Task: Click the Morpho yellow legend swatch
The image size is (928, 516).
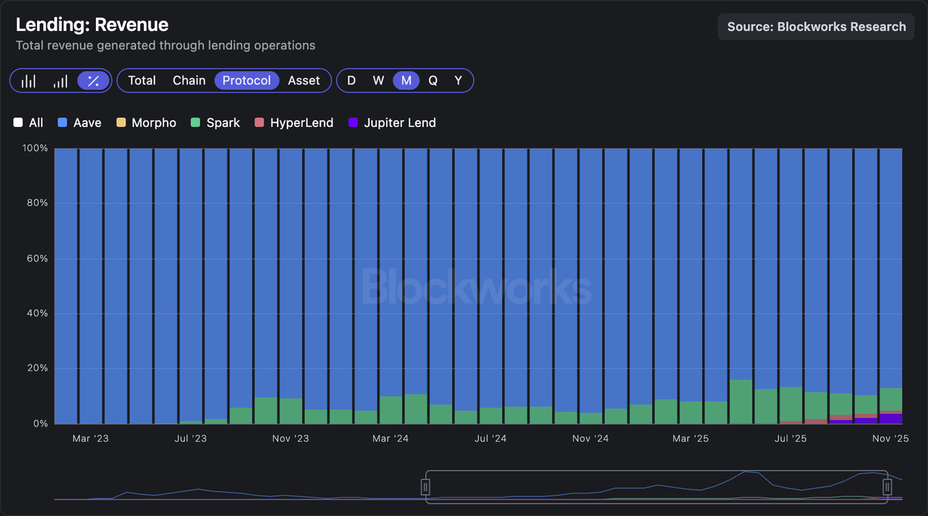Action: point(121,122)
